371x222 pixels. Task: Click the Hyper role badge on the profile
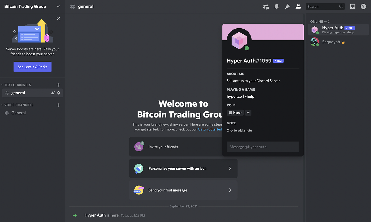pyautogui.click(x=235, y=112)
